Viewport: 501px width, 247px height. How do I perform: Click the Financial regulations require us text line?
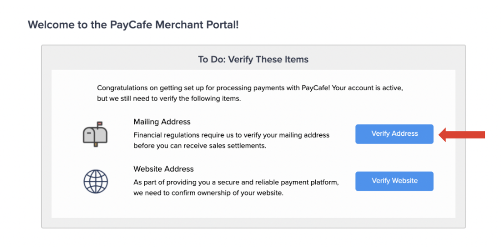click(x=231, y=135)
